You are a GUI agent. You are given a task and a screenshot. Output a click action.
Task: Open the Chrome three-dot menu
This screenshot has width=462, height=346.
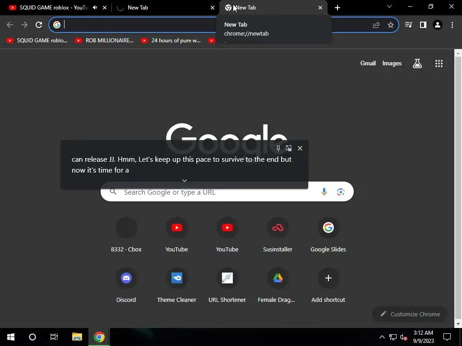click(452, 25)
